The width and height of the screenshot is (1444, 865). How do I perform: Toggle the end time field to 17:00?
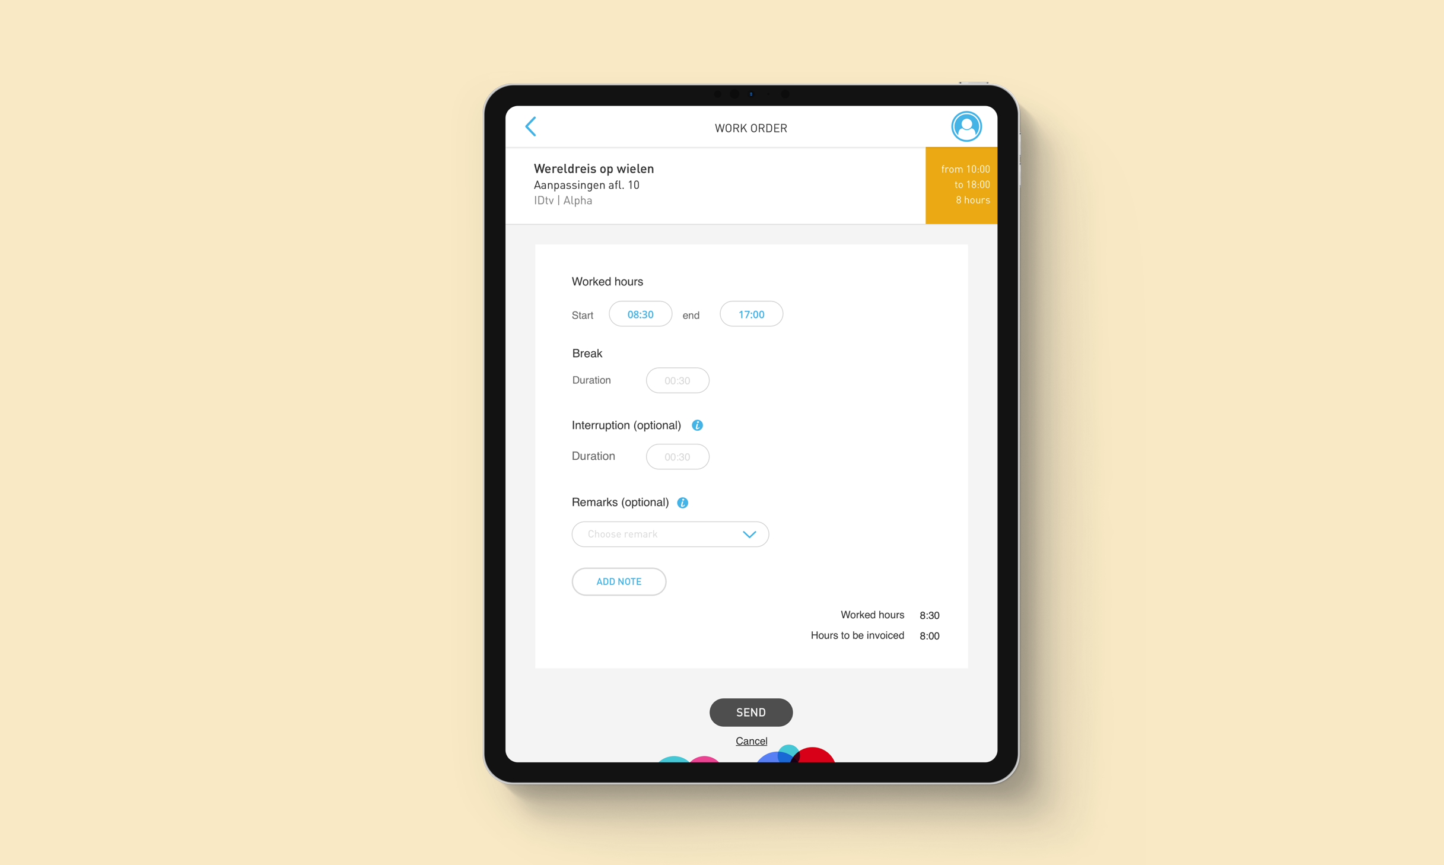click(750, 314)
